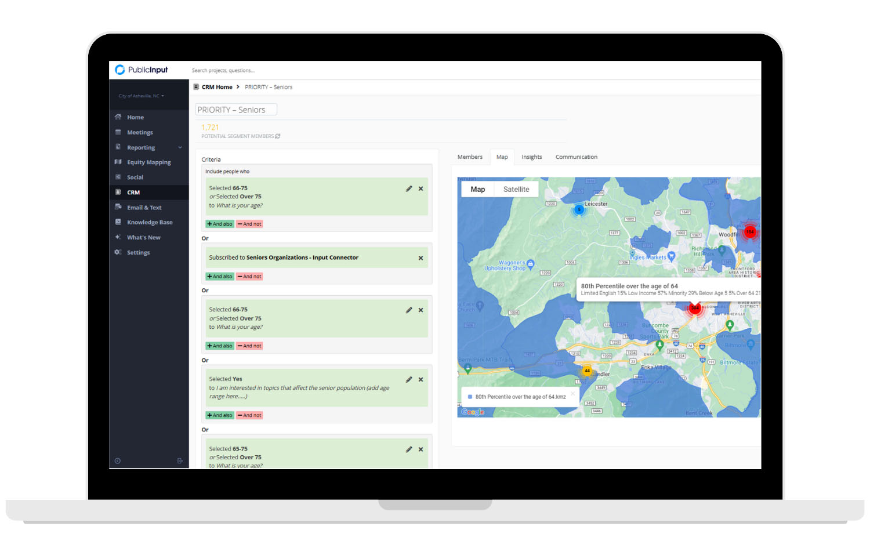The width and height of the screenshot is (870, 555).
Task: Open the City of Asheville organization dropdown
Action: tap(141, 96)
